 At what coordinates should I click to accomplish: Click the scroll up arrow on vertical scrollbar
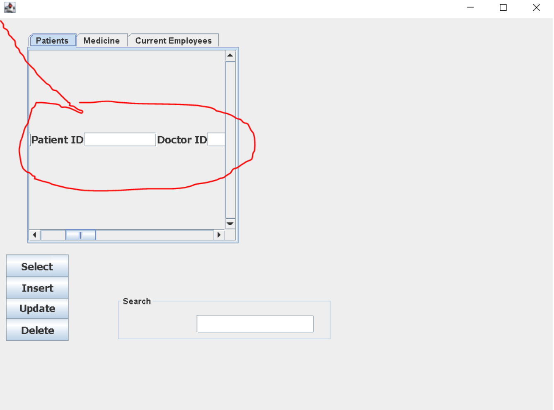click(x=230, y=55)
